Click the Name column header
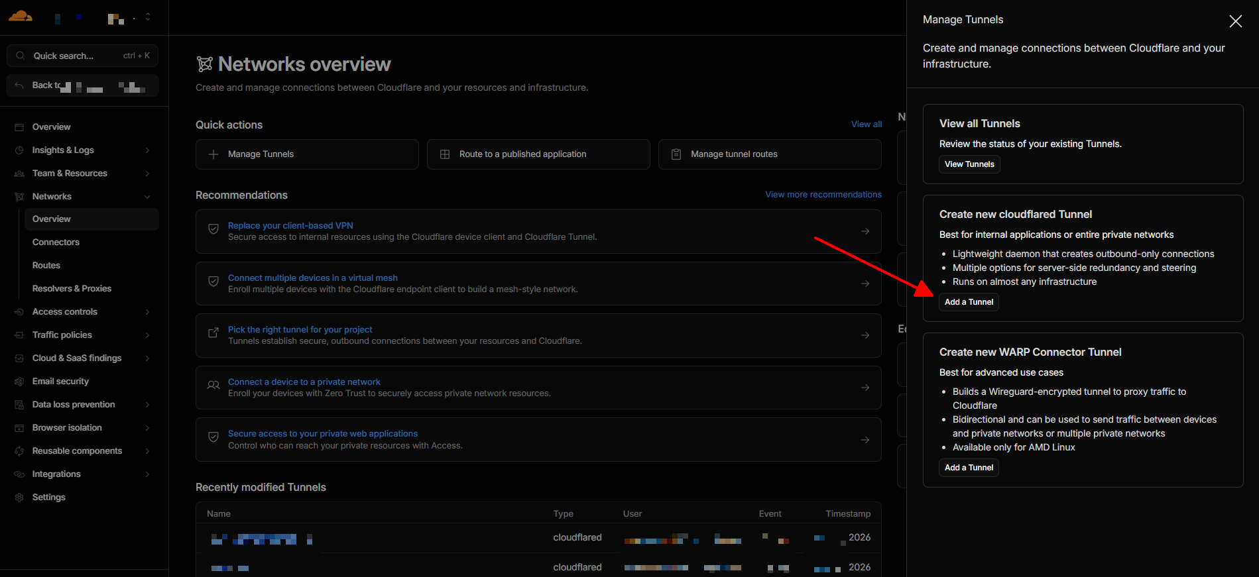 coord(219,514)
